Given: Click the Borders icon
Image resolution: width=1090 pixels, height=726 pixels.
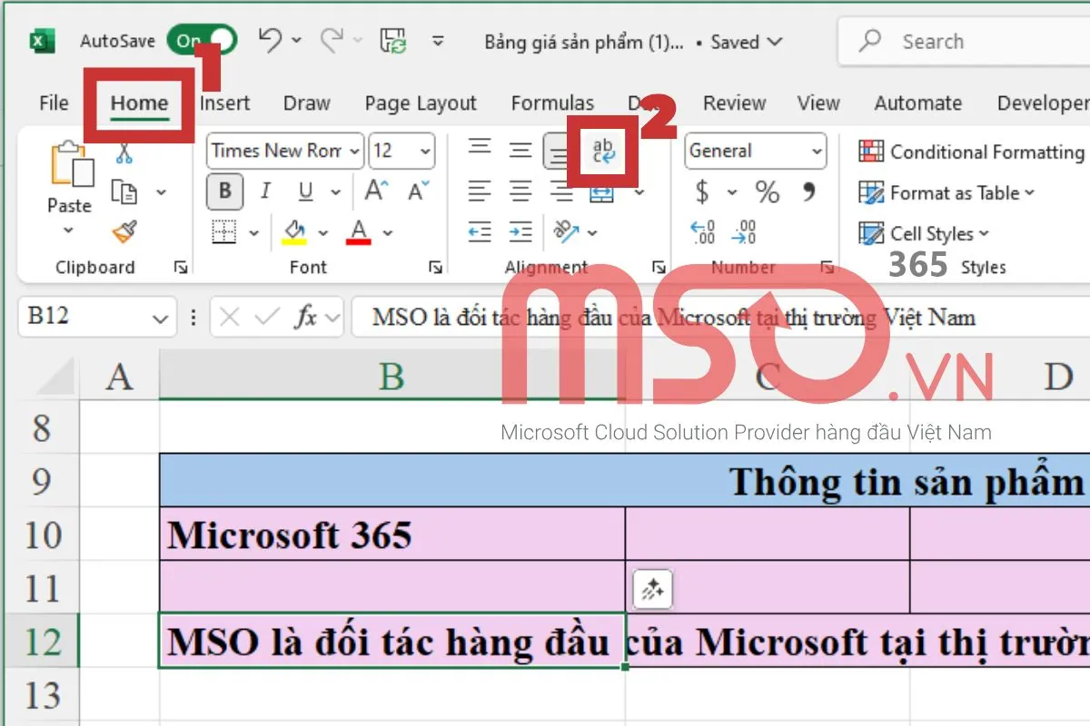Looking at the screenshot, I should point(223,232).
